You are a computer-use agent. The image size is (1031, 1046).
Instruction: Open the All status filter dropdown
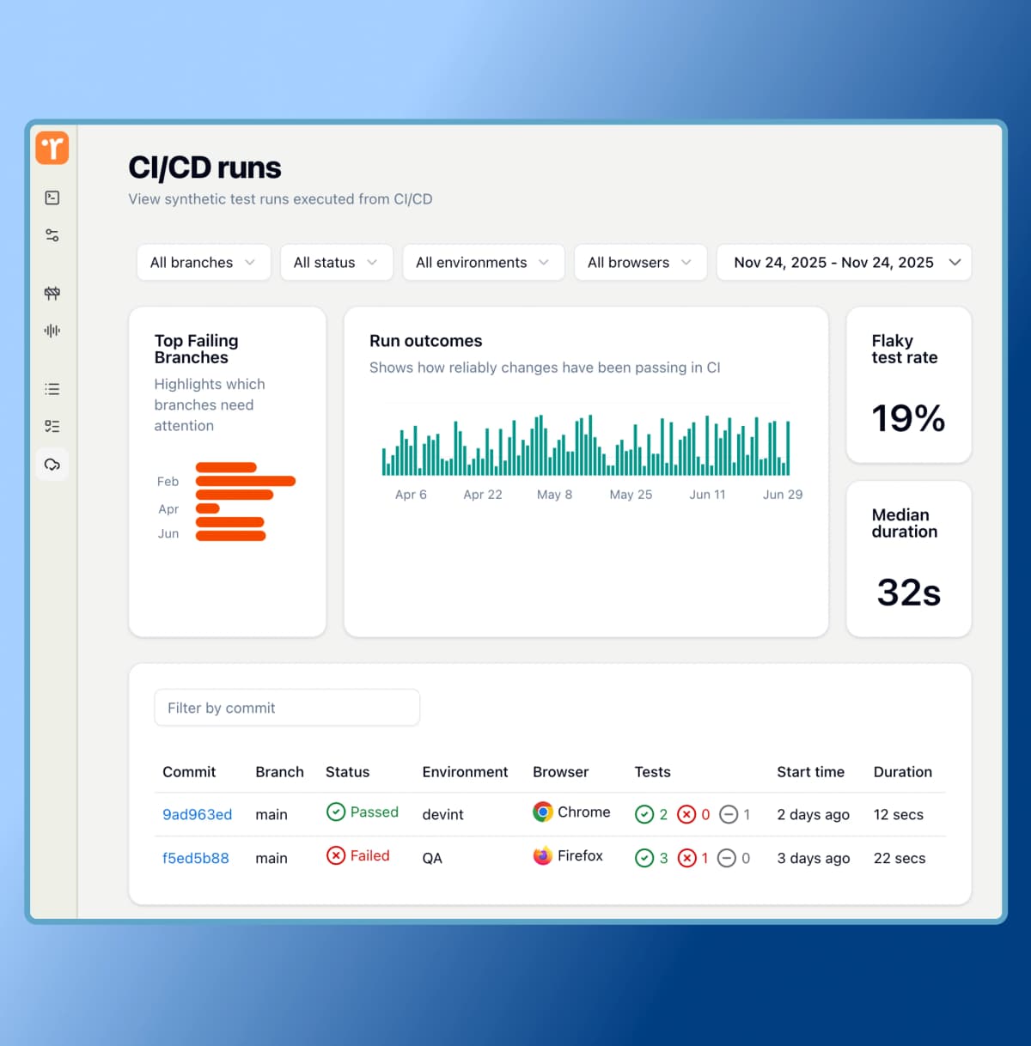(336, 263)
